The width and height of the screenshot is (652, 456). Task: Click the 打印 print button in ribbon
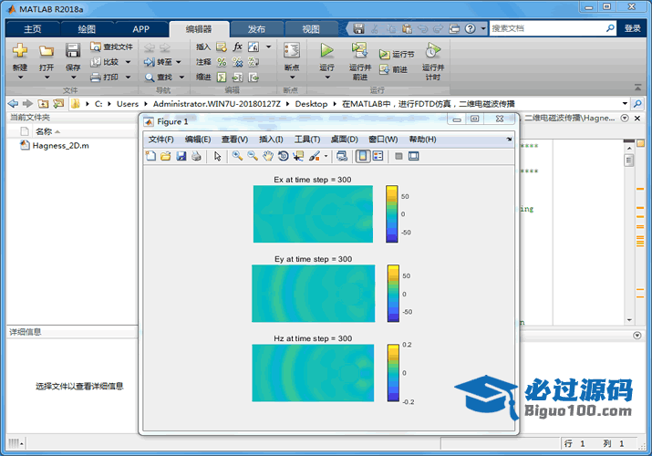[x=105, y=77]
